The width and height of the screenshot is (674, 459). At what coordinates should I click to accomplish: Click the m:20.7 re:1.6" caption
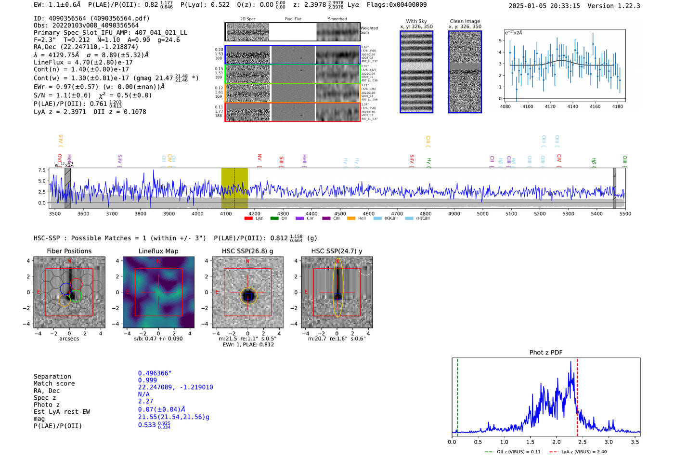pos(337,339)
